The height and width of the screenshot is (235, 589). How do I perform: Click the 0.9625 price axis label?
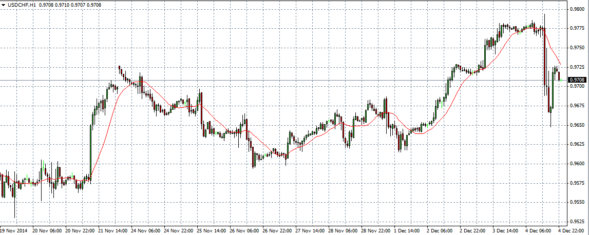(577, 144)
